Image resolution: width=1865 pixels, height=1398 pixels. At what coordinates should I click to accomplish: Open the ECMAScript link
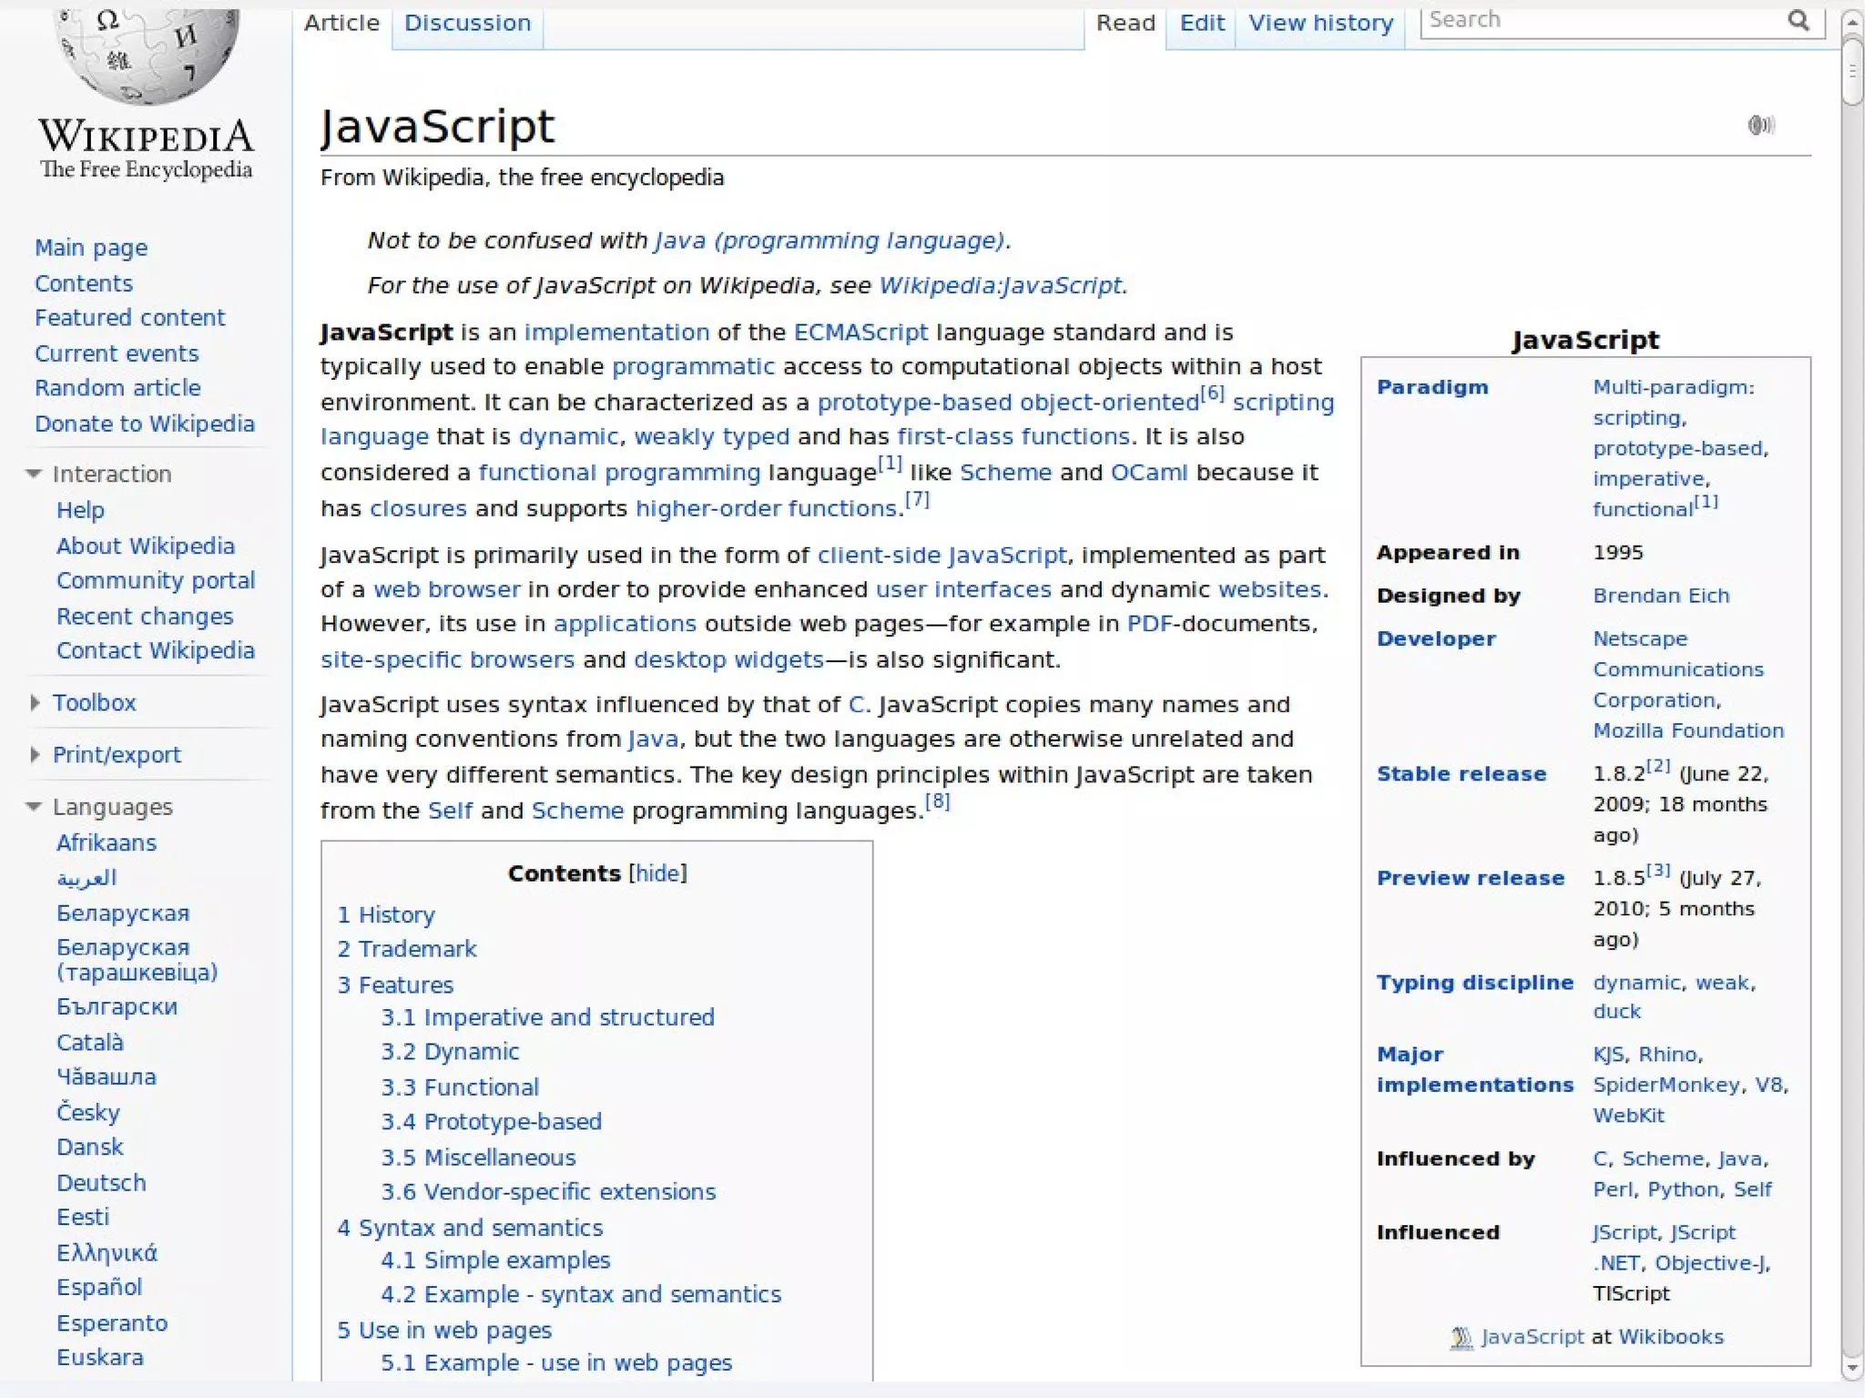(861, 332)
